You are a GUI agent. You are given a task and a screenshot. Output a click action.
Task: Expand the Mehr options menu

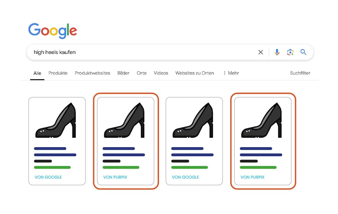click(231, 73)
